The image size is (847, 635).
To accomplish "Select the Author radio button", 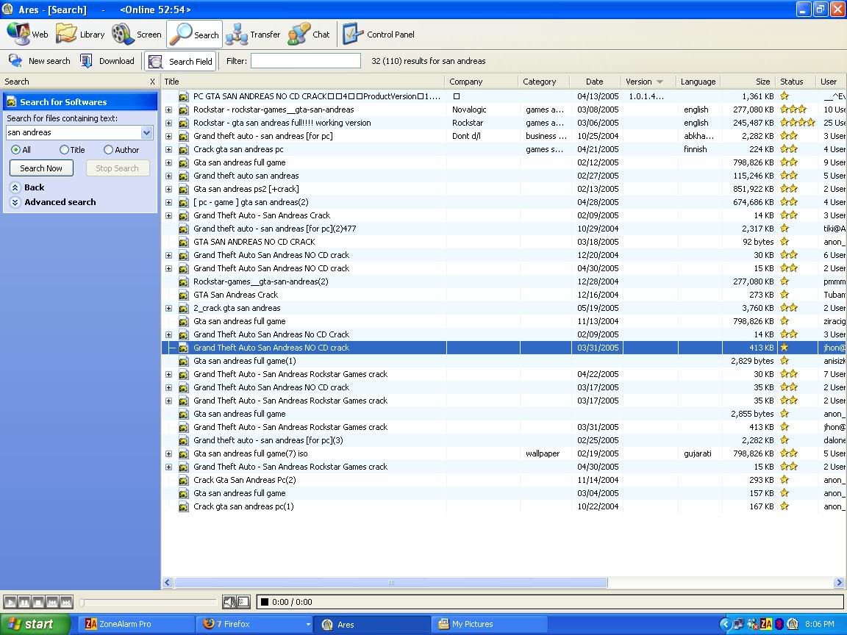I will [x=108, y=150].
